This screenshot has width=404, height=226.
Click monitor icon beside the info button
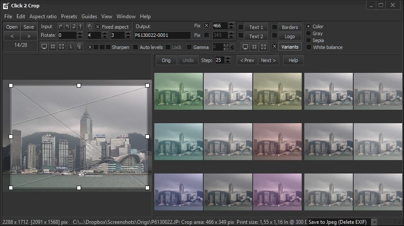point(44,47)
